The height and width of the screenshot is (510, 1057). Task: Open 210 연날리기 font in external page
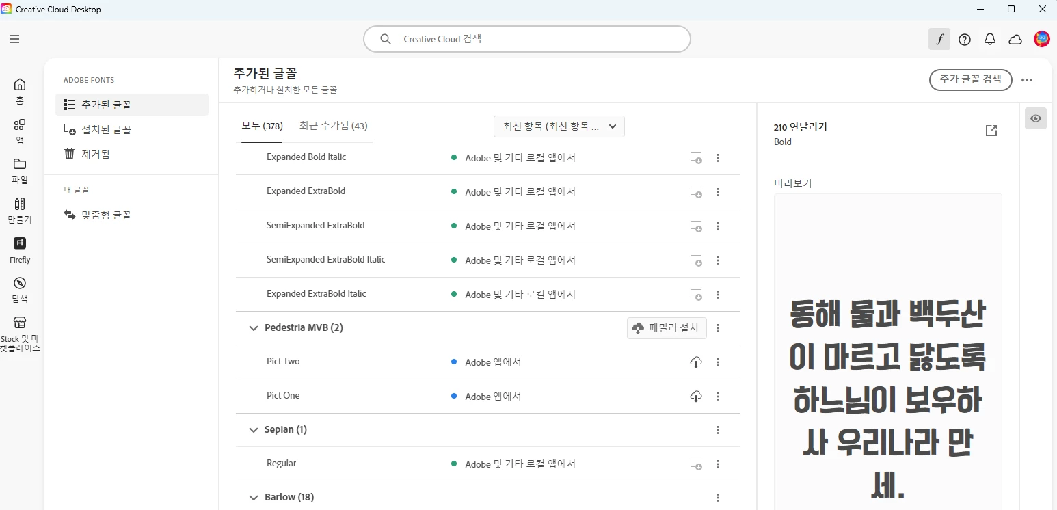[x=991, y=131]
